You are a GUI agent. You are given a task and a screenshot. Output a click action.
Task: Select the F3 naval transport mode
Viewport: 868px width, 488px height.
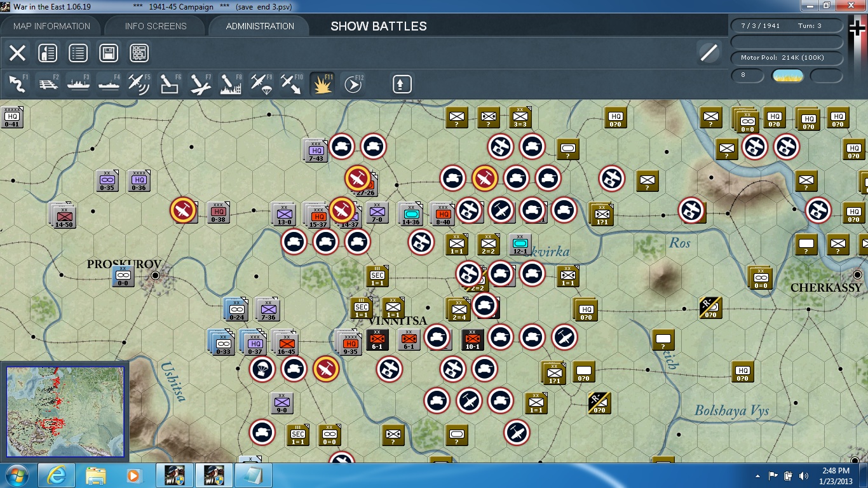click(x=79, y=84)
